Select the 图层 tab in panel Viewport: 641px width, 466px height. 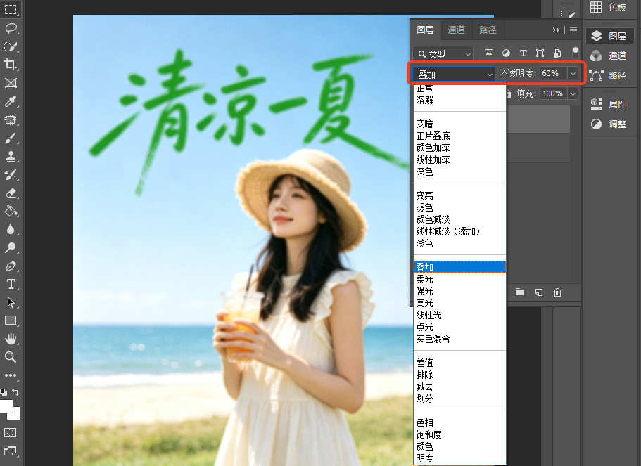point(425,30)
